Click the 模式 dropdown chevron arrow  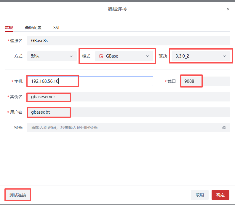pyautogui.click(x=148, y=56)
